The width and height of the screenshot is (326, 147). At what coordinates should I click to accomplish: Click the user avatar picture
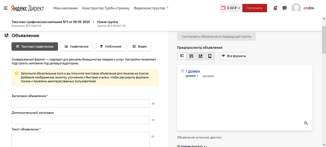296,8
